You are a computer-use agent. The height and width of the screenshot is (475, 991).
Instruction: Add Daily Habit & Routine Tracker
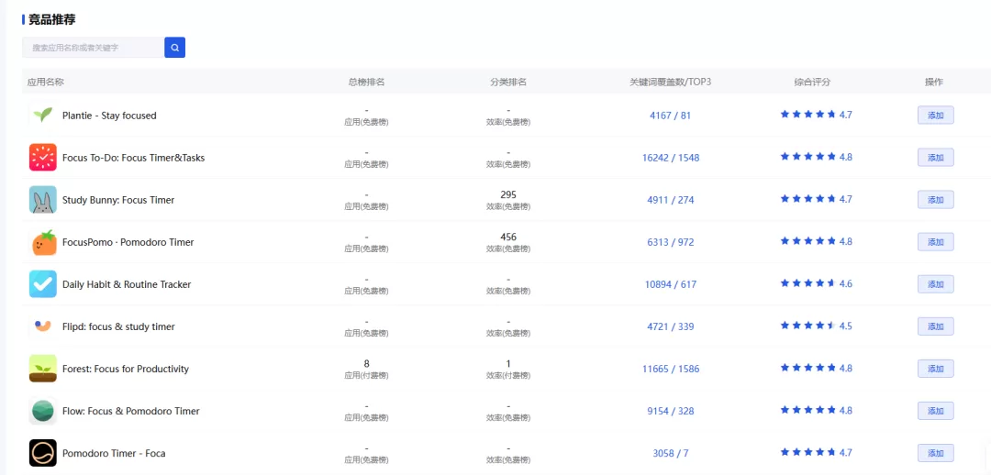[935, 284]
